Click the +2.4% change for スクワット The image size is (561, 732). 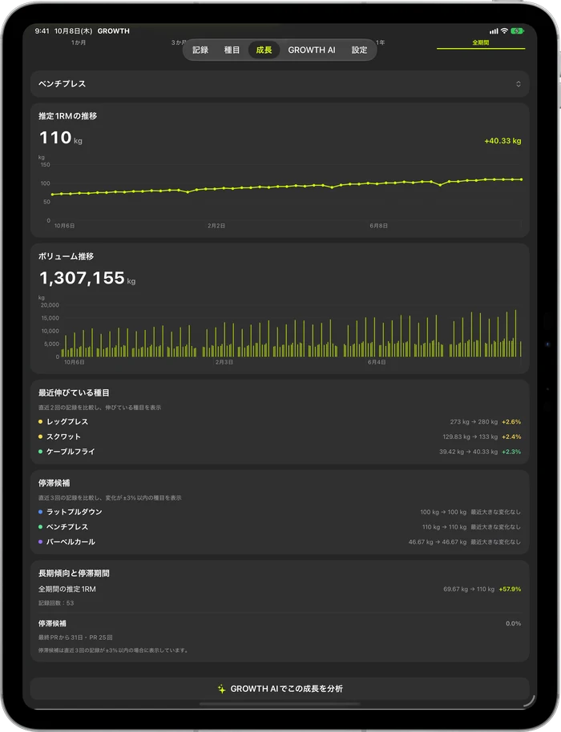(511, 436)
